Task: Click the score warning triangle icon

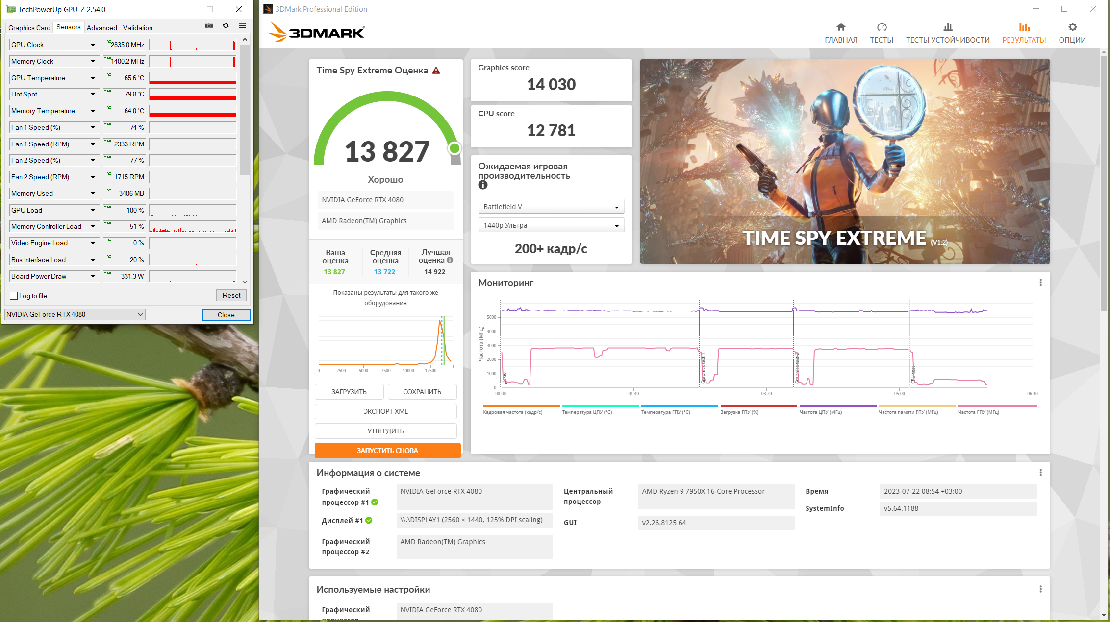Action: coord(436,71)
